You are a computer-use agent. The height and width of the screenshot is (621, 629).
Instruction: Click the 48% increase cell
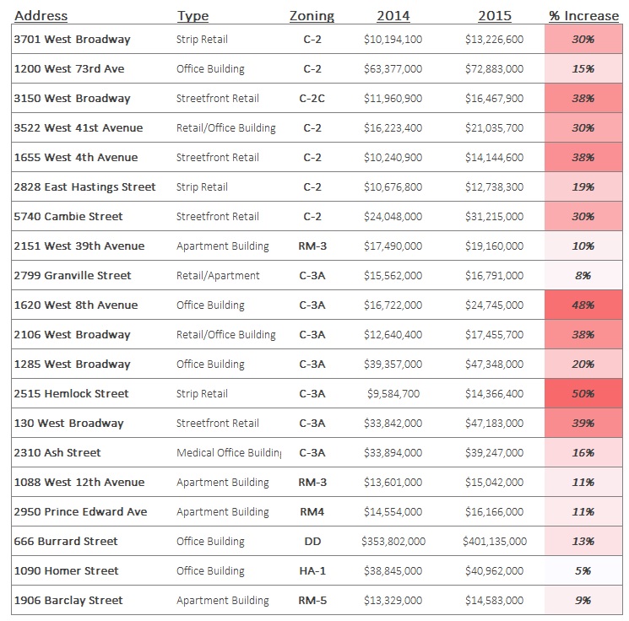click(583, 305)
